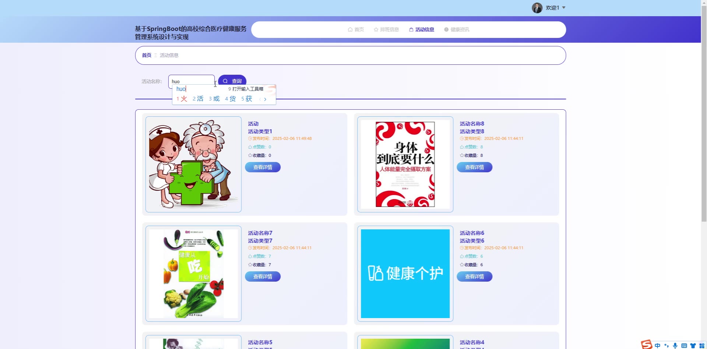Click the 活动名称7 title
This screenshot has height=349, width=707.
[x=260, y=233]
